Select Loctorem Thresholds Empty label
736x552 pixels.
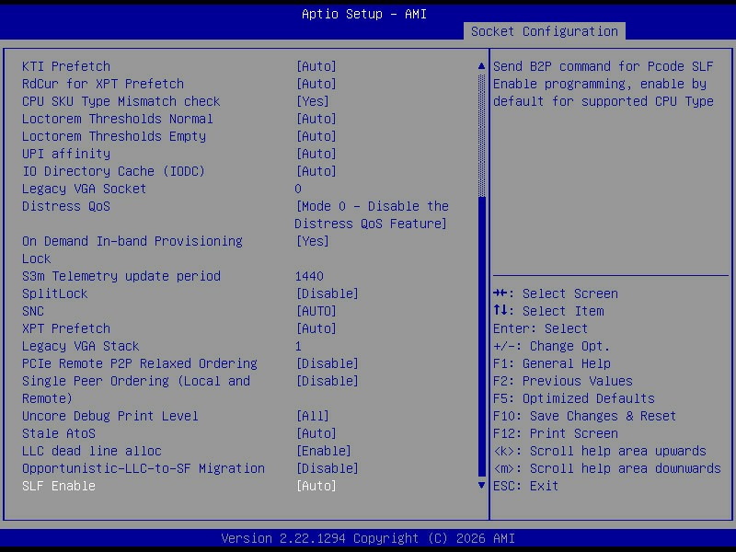point(114,136)
